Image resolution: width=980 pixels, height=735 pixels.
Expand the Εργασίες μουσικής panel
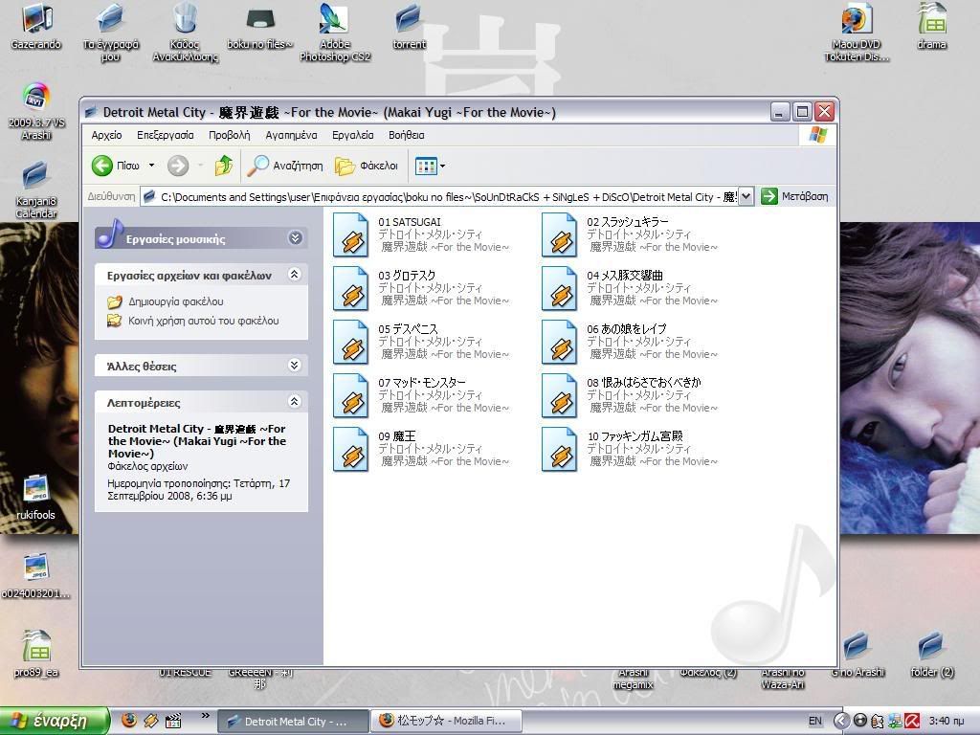click(295, 237)
